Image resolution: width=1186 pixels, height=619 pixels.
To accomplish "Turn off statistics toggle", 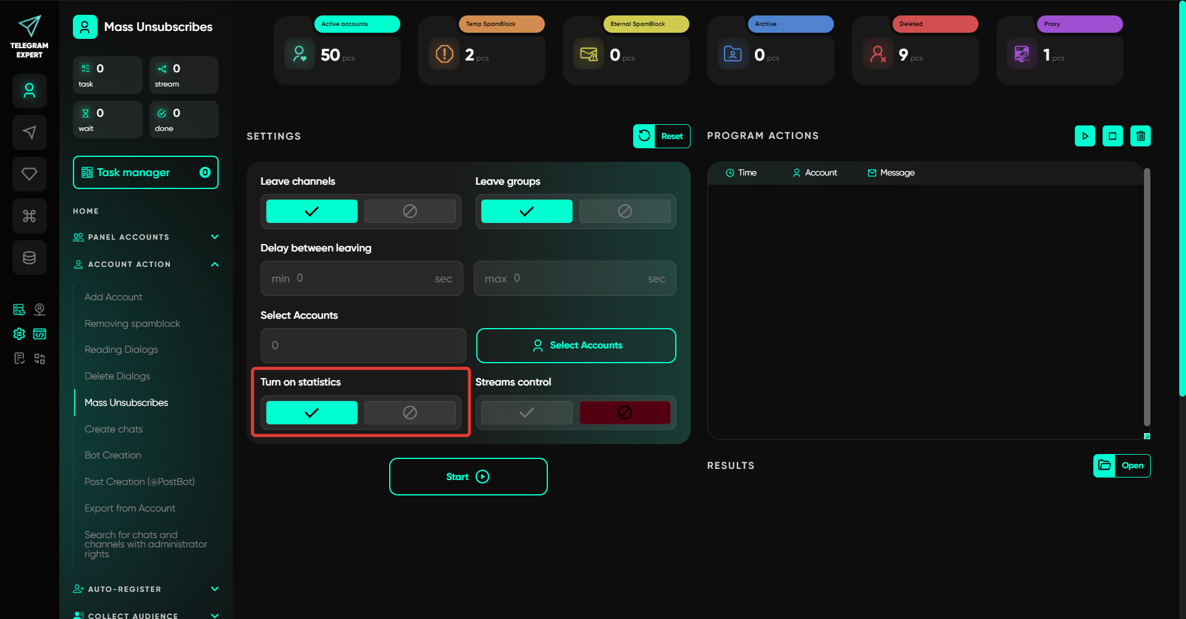I will coord(410,413).
